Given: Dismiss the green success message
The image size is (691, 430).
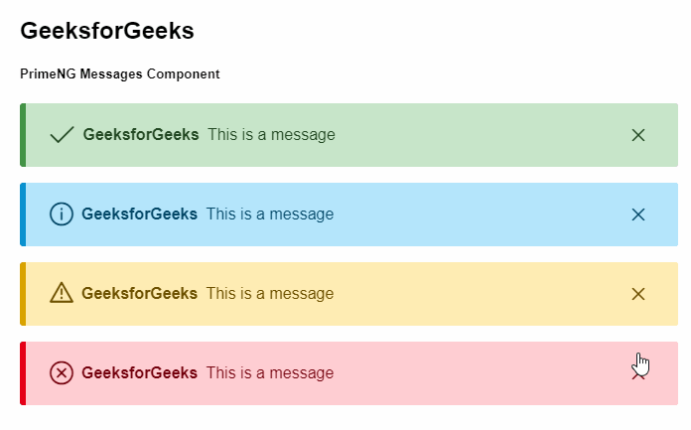Looking at the screenshot, I should pos(638,135).
